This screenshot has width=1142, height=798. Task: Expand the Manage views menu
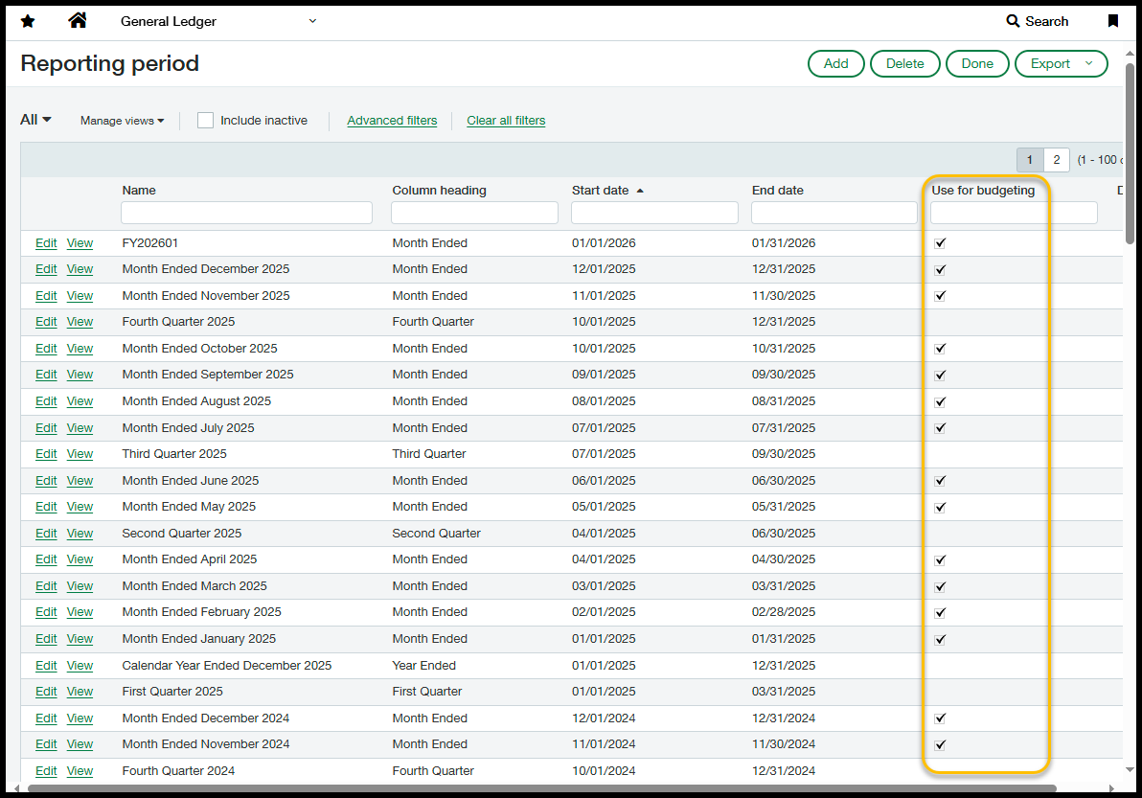click(122, 121)
